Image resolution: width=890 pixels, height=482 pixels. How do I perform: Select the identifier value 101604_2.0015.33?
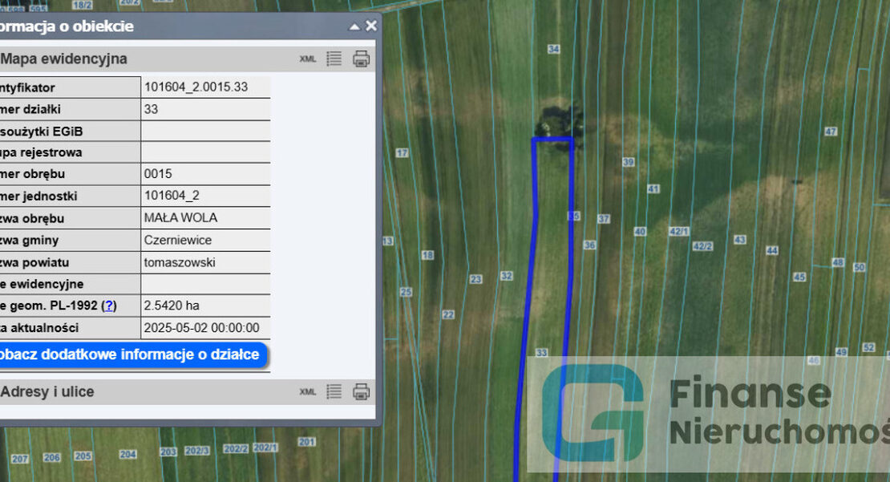click(196, 87)
